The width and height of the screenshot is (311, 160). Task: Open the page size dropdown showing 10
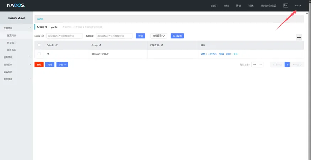257,65
